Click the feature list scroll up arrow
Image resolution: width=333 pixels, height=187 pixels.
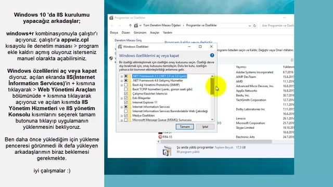212,76
